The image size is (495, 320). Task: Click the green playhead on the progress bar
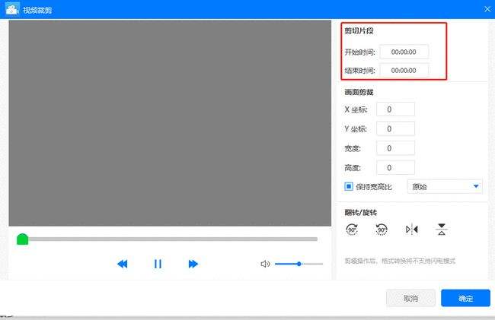pyautogui.click(x=23, y=239)
